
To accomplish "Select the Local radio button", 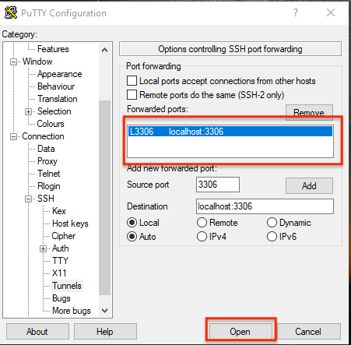I will [132, 223].
